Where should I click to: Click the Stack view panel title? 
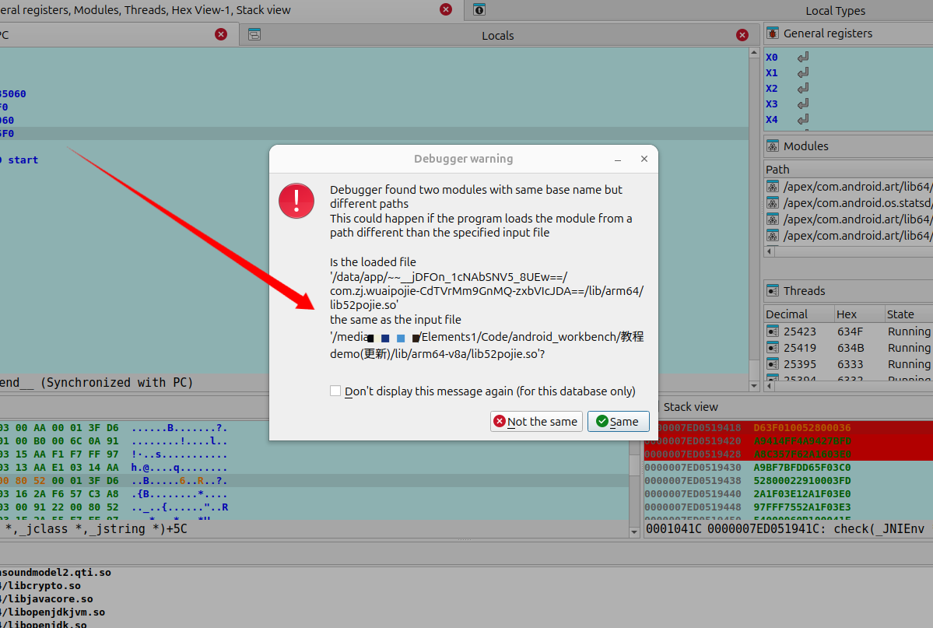pos(690,407)
